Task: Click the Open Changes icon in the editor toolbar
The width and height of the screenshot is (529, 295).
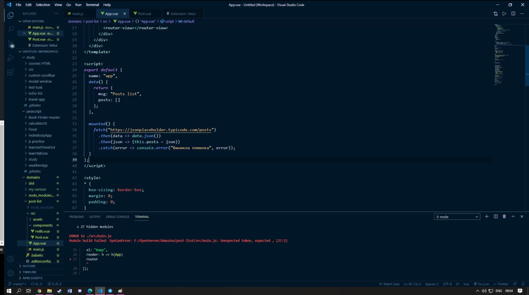Action: point(496,14)
